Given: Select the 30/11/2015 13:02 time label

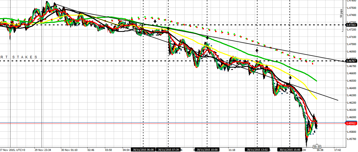Looking at the screenshot, I should pyautogui.click(x=257, y=150).
